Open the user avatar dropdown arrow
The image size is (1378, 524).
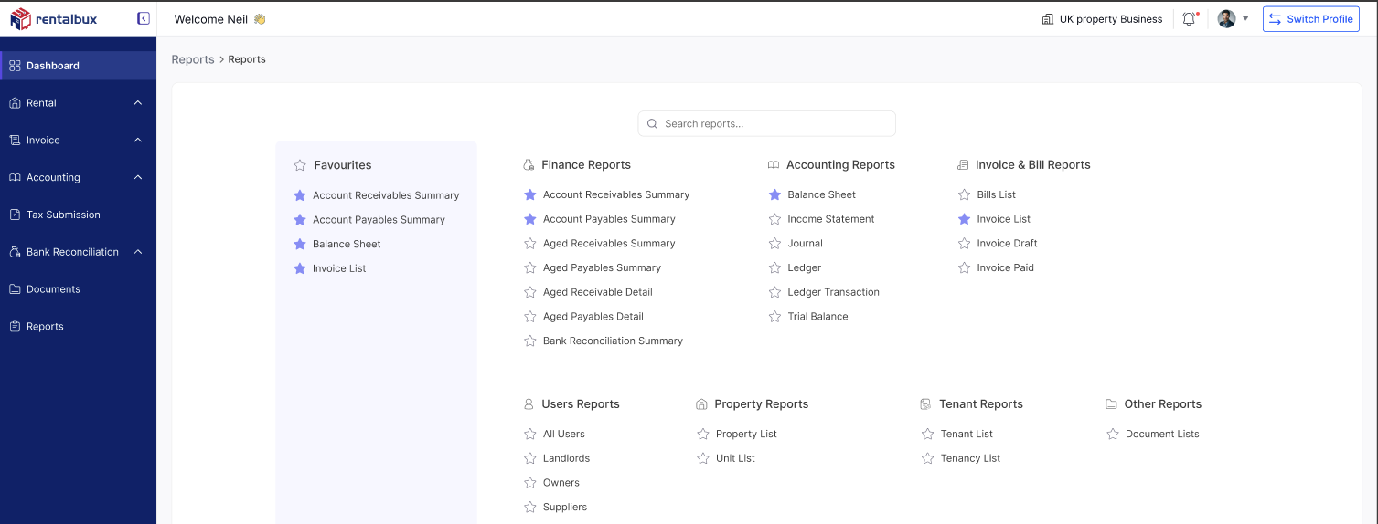1245,19
